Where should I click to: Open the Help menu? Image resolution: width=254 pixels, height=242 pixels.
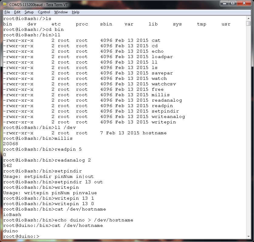pos(76,12)
